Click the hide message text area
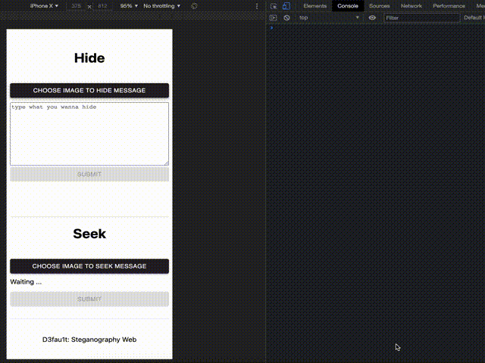 (x=89, y=134)
